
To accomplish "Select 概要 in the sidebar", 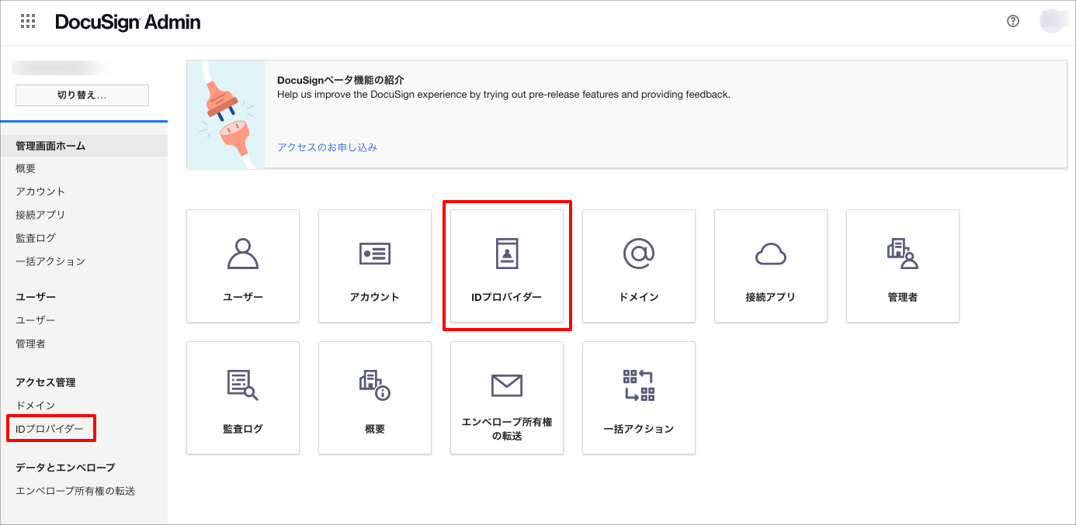I will [26, 168].
